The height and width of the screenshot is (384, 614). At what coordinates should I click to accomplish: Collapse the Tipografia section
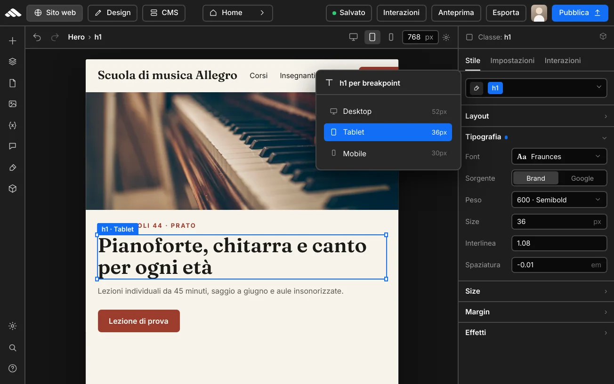tap(536, 137)
